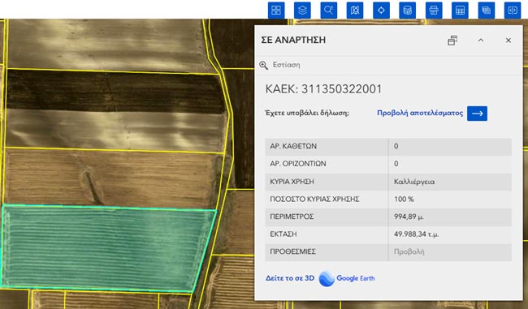Activate the crosshair locate tool

click(381, 10)
